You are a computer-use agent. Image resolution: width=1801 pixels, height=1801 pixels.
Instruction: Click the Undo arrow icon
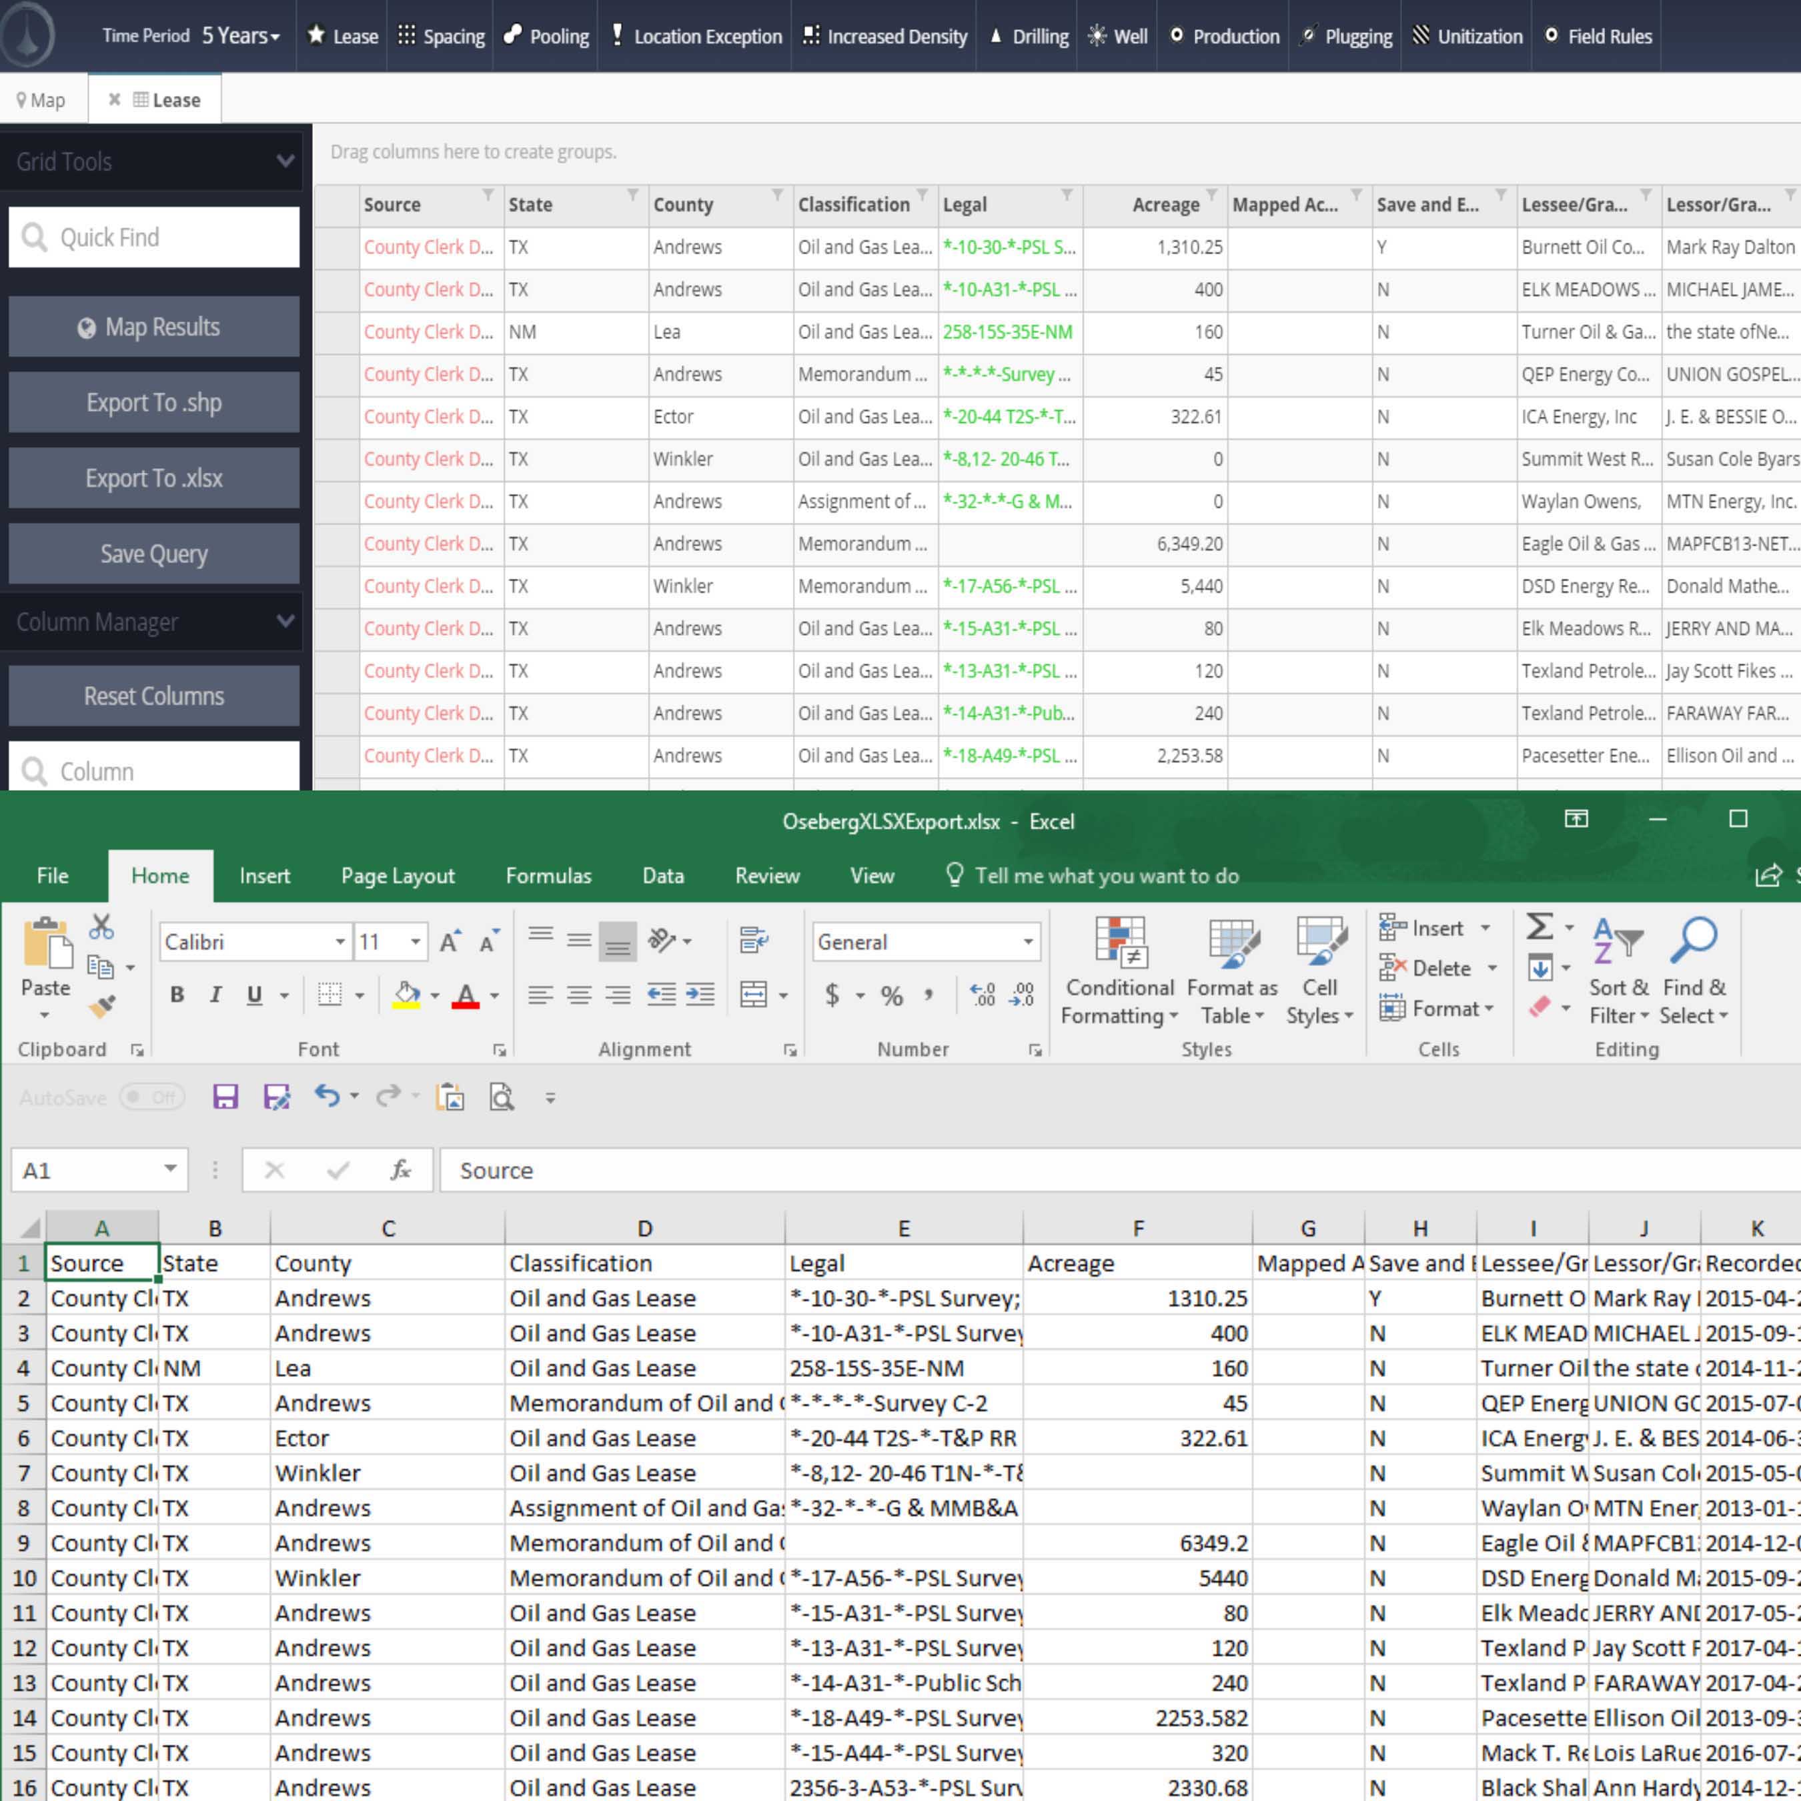pyautogui.click(x=326, y=1095)
